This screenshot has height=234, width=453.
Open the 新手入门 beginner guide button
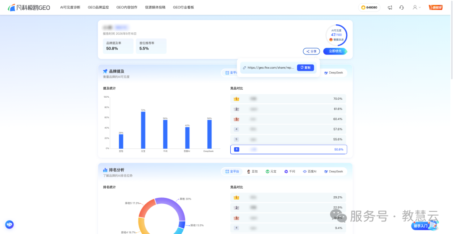point(424,226)
